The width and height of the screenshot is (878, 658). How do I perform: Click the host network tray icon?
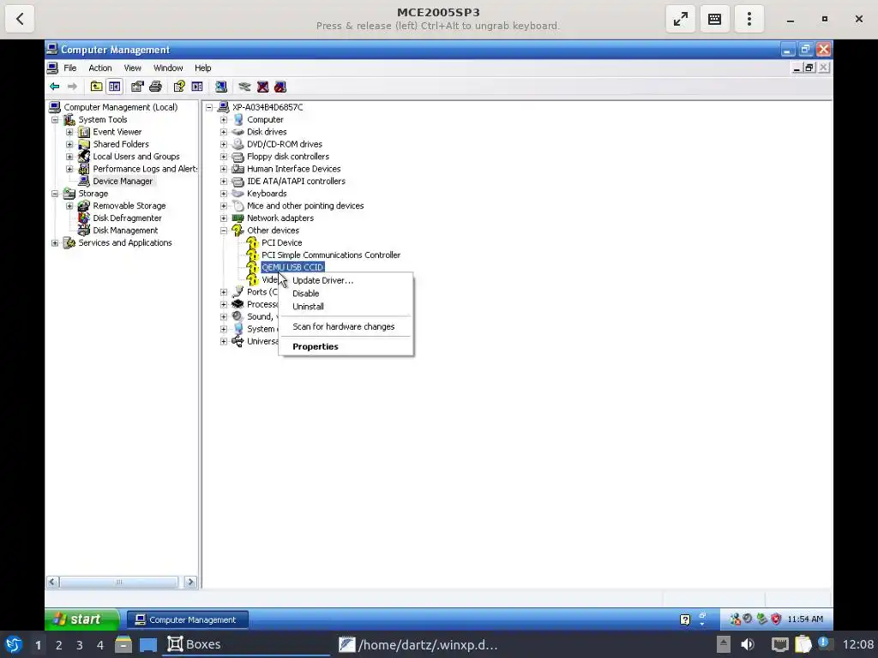779,644
